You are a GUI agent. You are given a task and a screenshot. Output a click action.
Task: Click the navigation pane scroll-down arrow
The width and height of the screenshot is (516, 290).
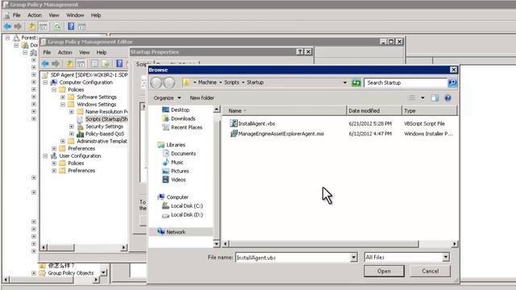tap(217, 243)
